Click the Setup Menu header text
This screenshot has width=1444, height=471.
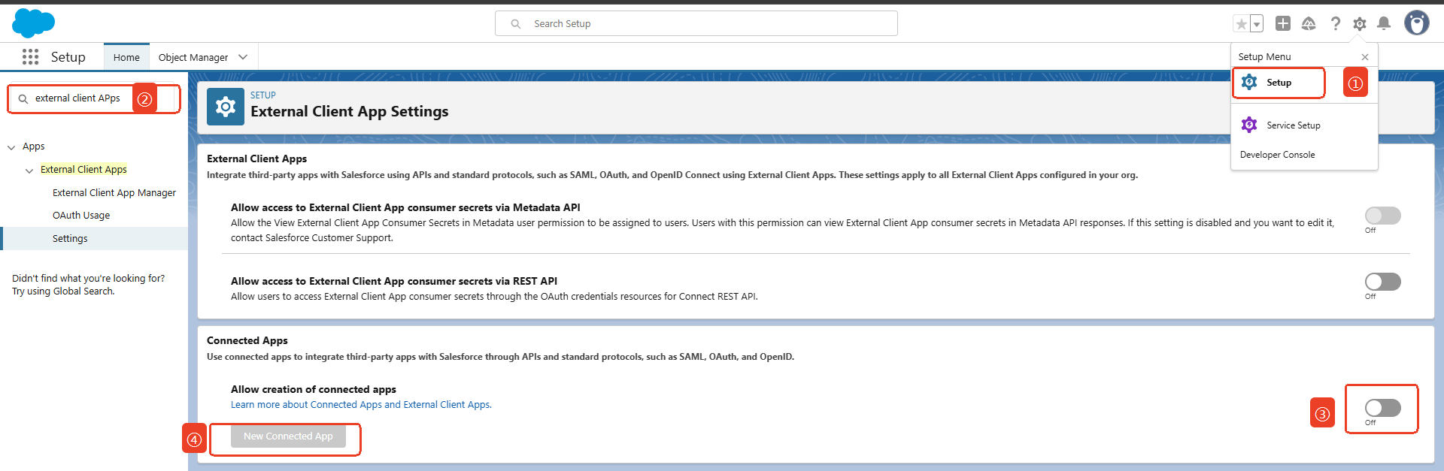(x=1264, y=57)
